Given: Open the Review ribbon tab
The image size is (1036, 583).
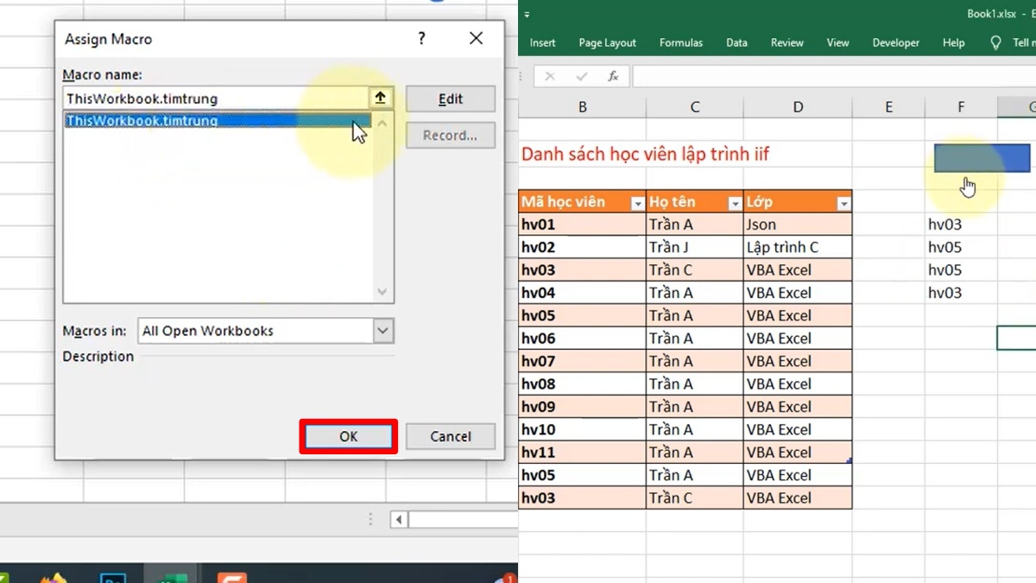Looking at the screenshot, I should tap(787, 42).
